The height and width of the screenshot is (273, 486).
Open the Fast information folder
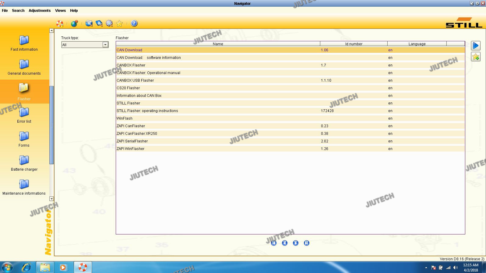(24, 43)
